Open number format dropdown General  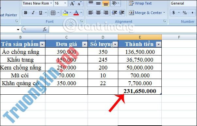coord(183,3)
